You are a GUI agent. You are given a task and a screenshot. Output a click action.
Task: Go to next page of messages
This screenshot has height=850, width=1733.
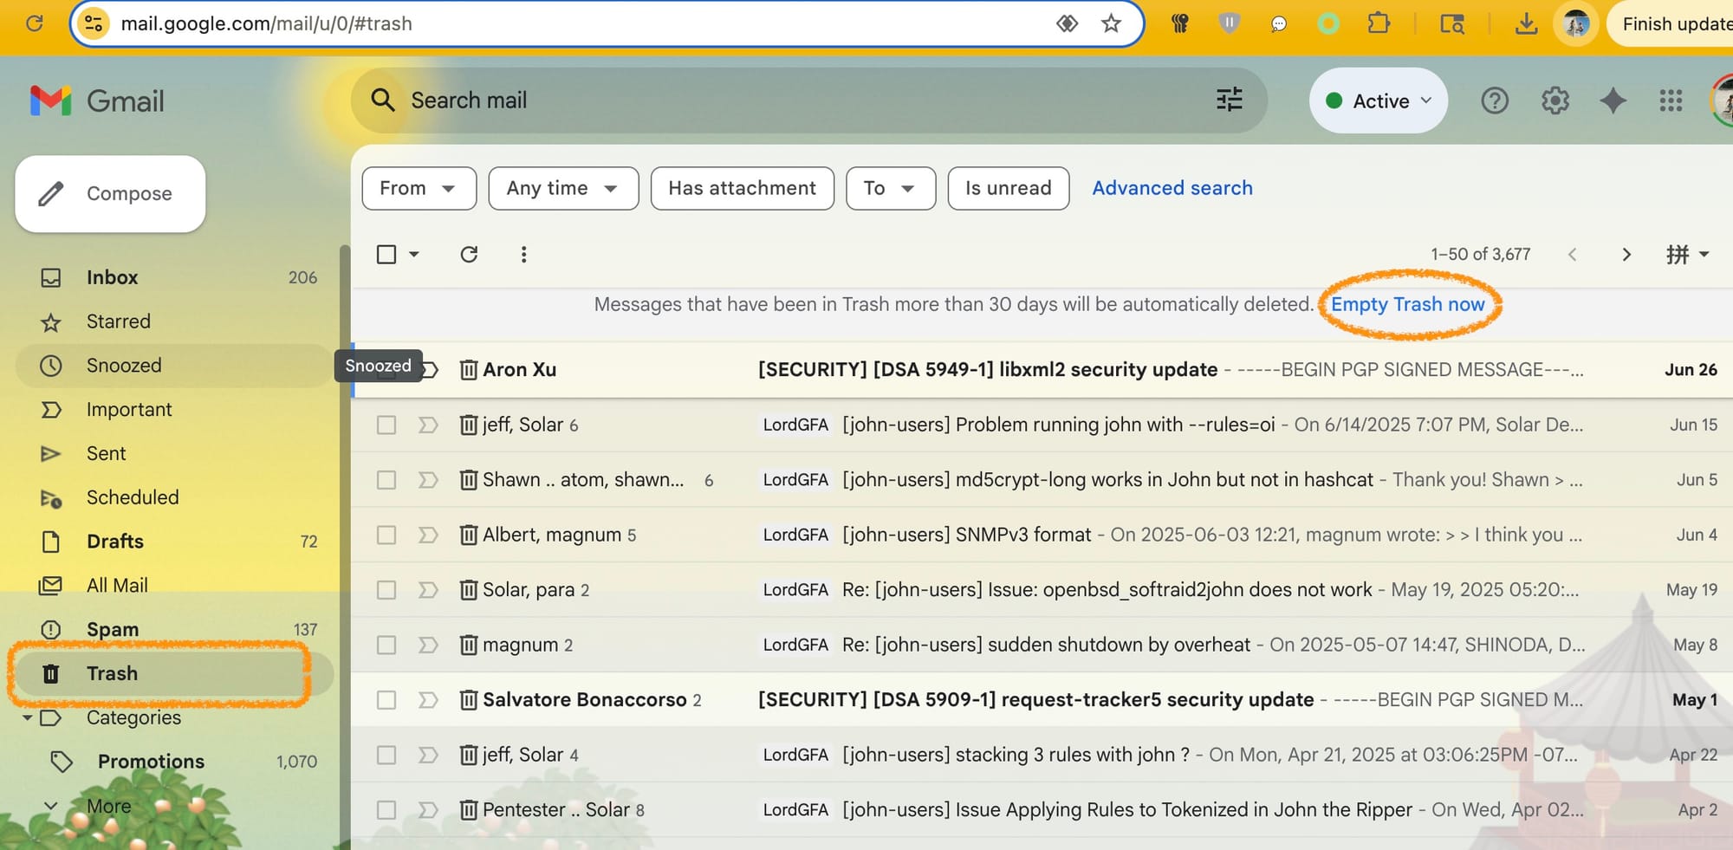(x=1626, y=254)
